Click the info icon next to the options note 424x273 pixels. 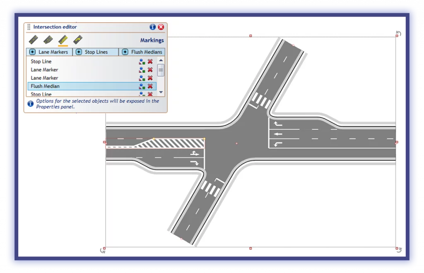[x=30, y=103]
